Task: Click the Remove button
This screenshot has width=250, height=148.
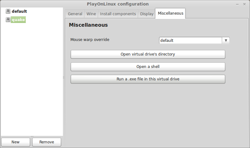Action: pos(46,142)
